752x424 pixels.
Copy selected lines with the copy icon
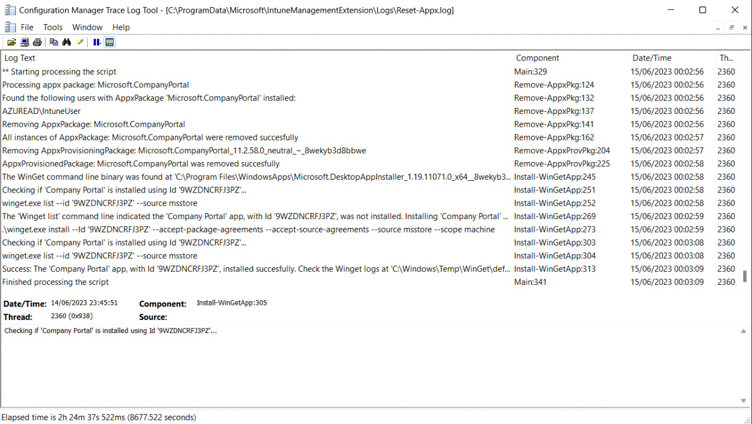tap(54, 42)
